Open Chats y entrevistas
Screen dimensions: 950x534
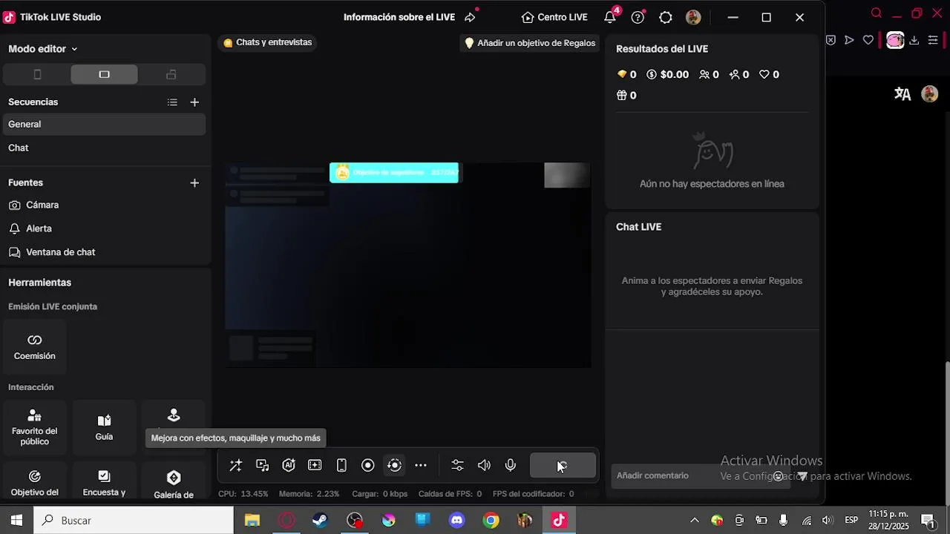268,43
